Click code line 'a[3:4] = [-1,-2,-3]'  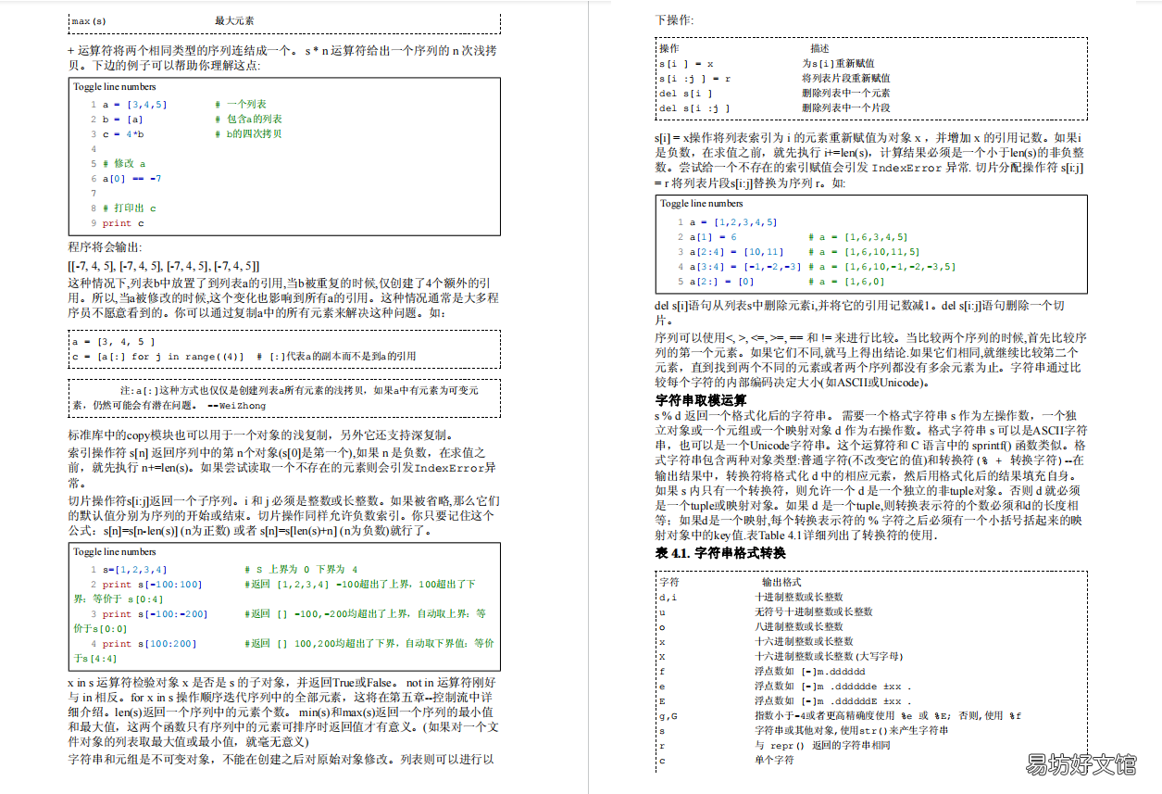(x=745, y=267)
